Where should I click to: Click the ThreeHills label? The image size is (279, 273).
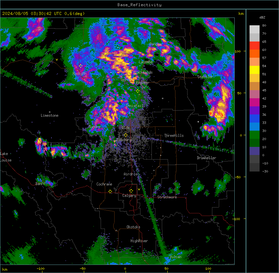pyautogui.click(x=174, y=136)
